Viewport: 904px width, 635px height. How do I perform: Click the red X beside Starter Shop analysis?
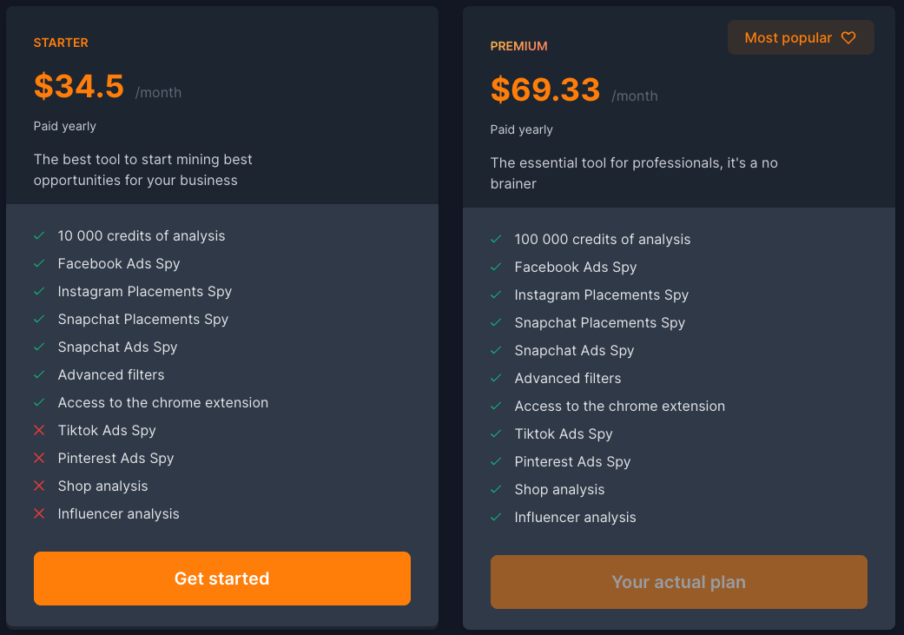pos(39,486)
